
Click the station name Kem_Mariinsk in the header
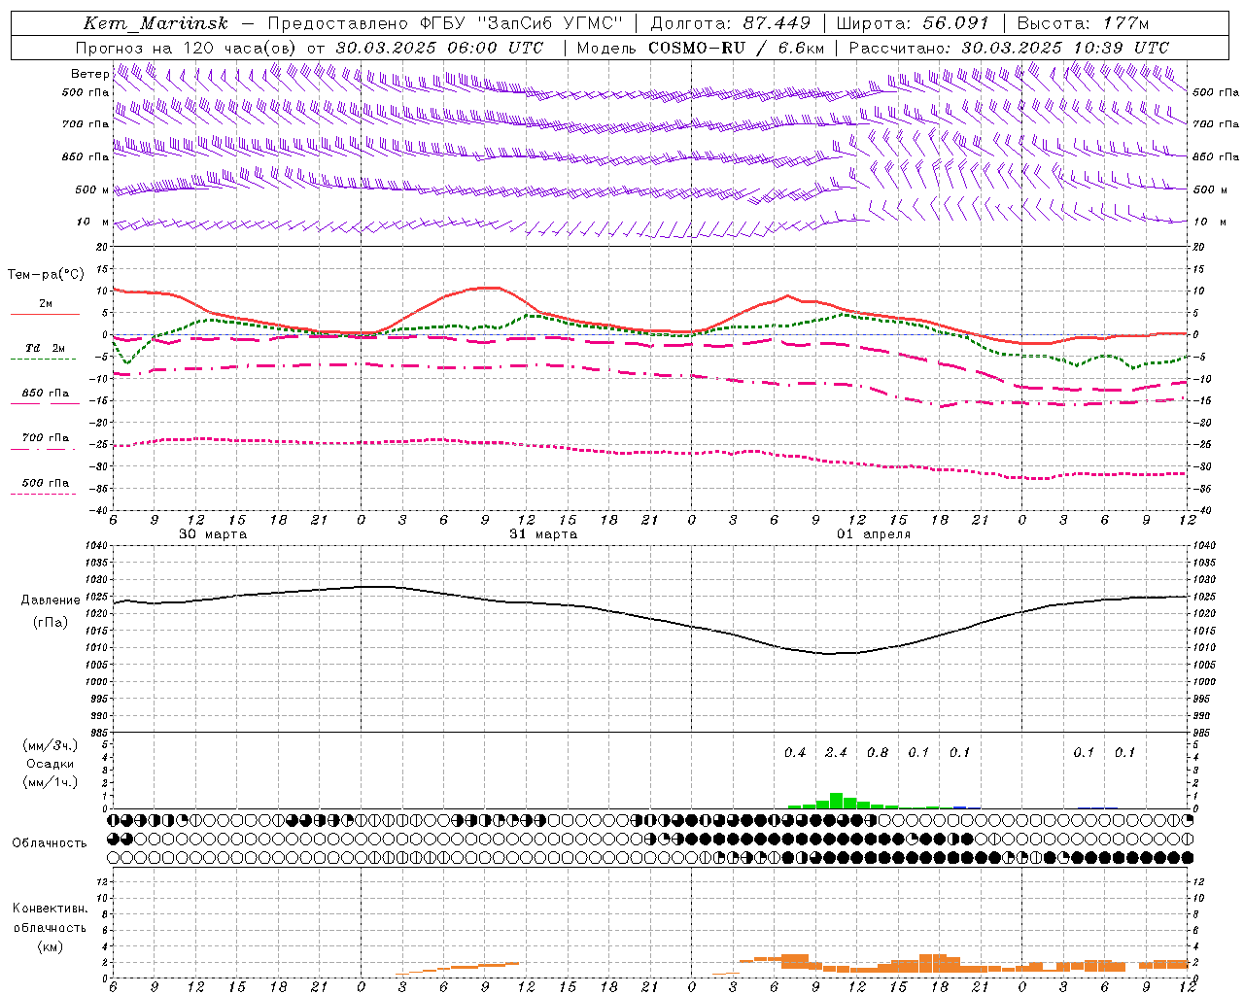tap(155, 23)
